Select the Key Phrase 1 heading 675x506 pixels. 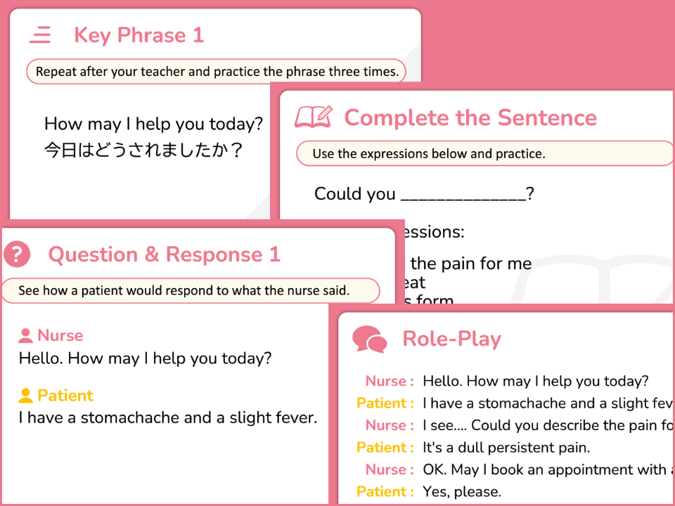pos(139,35)
